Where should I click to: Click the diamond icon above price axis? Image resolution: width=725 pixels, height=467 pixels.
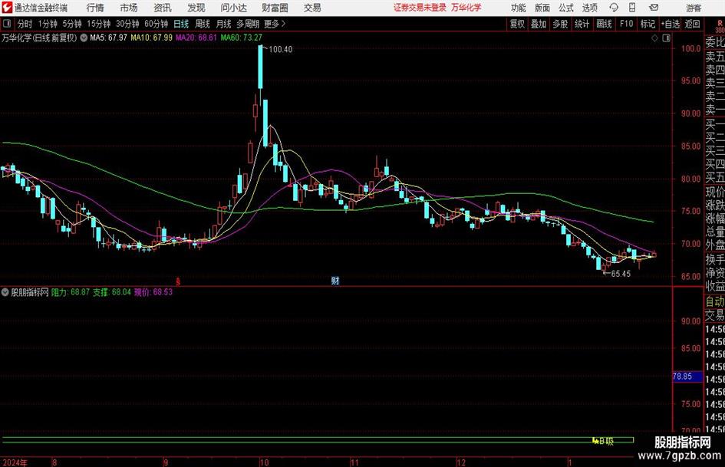click(654, 38)
